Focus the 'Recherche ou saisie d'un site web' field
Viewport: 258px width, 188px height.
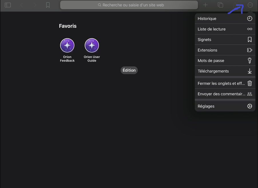tap(129, 5)
